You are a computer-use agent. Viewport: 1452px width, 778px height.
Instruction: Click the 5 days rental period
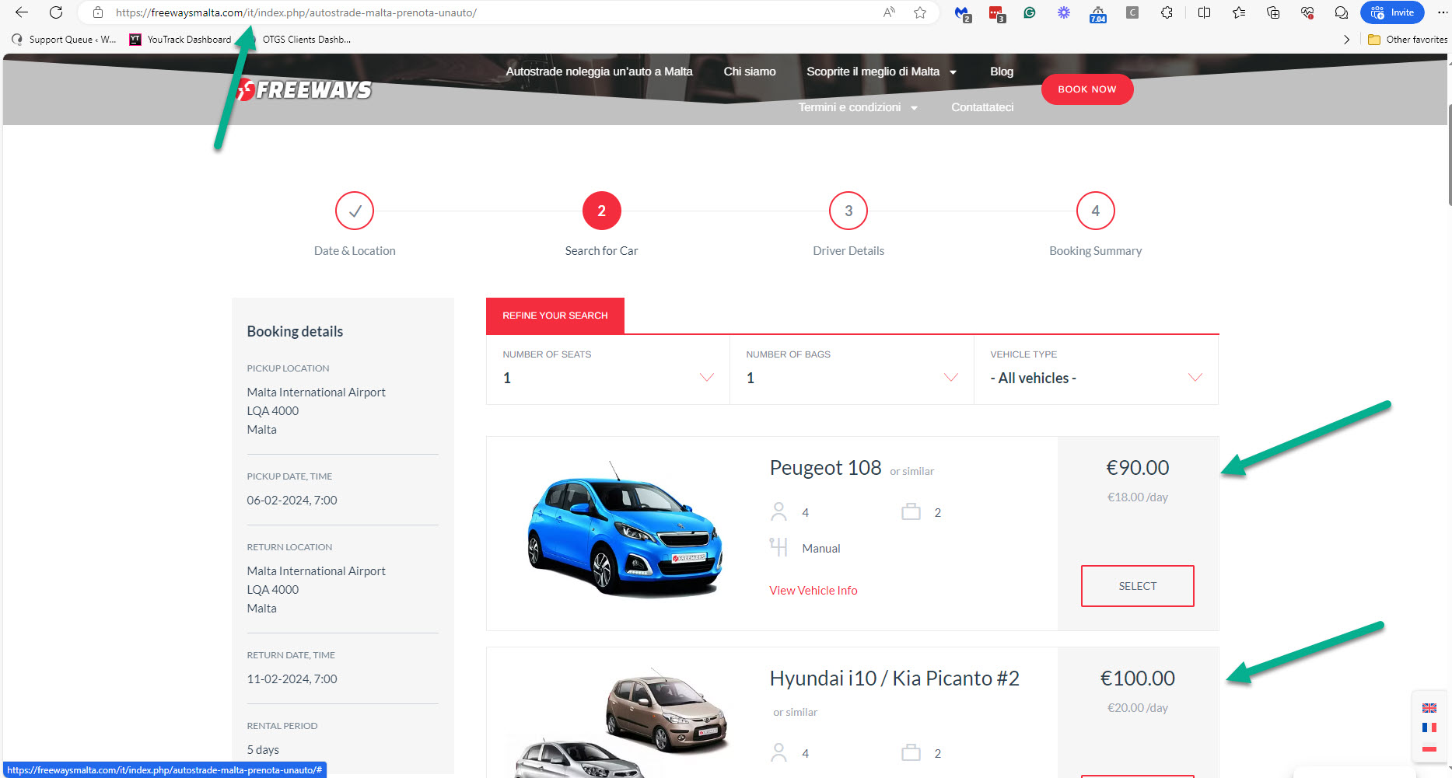(x=263, y=750)
